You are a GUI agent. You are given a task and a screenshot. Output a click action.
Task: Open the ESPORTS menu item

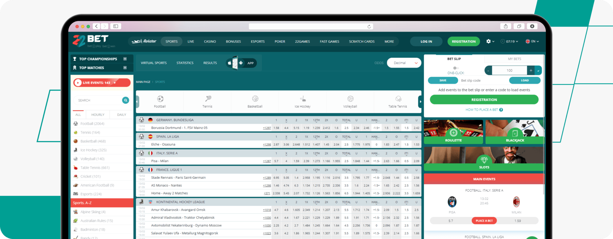(x=258, y=42)
